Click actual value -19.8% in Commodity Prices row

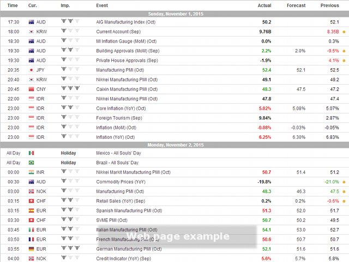(x=264, y=182)
